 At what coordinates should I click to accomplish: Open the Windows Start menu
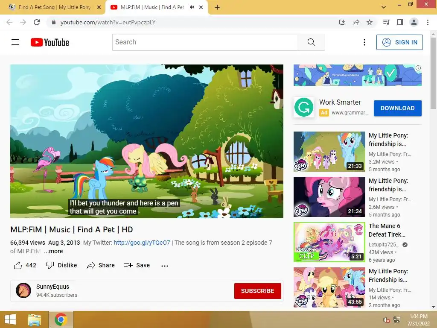tap(10, 319)
